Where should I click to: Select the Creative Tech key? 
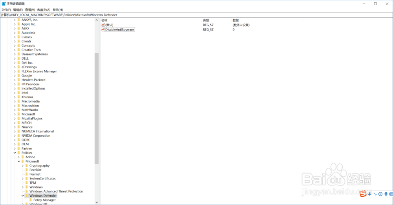tap(31, 50)
